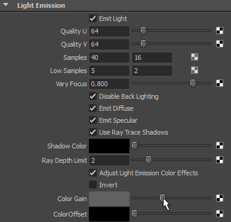Screen dimensions: 231x222
Task: Click the Color Gain texture map icon
Action: click(x=220, y=198)
